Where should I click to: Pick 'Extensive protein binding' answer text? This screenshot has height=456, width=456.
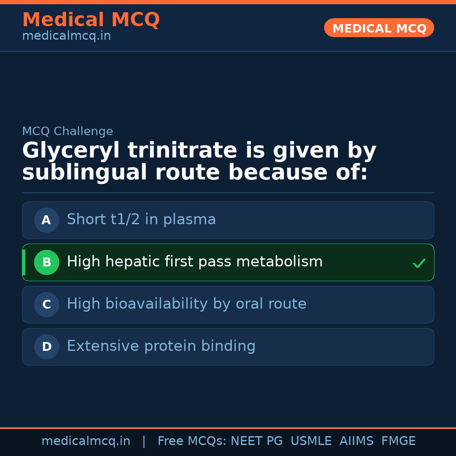click(161, 346)
